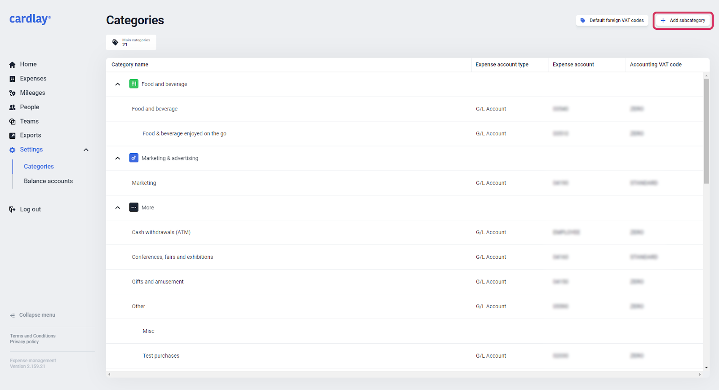Open Default foreign VAT codes
The height and width of the screenshot is (390, 719).
tap(612, 21)
